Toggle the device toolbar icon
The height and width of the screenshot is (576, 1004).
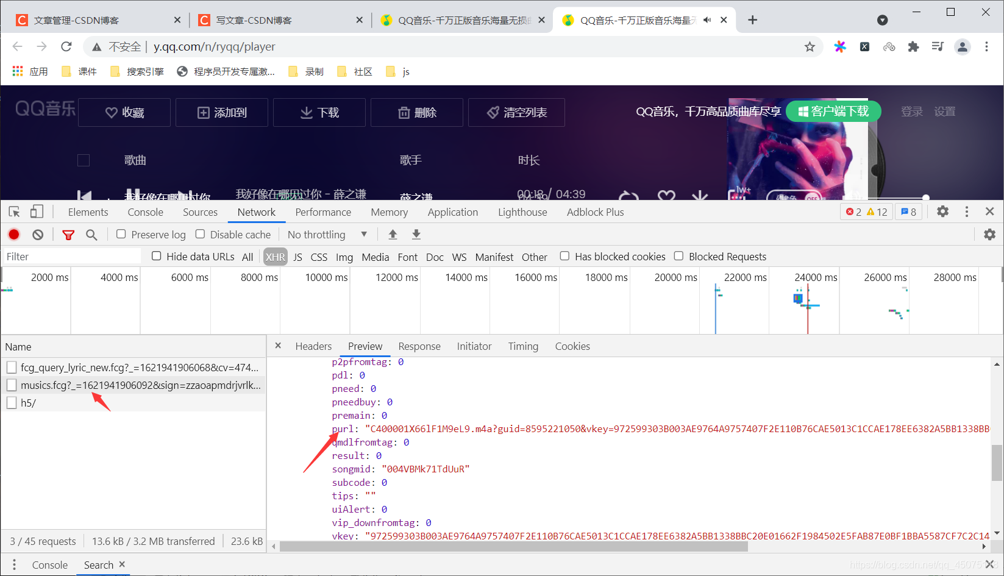(37, 212)
